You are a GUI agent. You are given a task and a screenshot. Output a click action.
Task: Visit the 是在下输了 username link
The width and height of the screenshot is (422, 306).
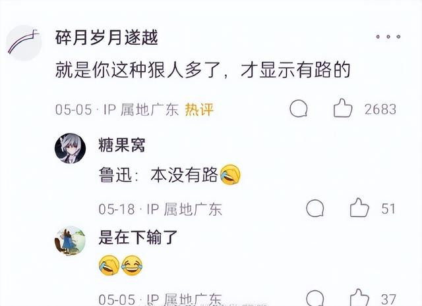click(138, 238)
